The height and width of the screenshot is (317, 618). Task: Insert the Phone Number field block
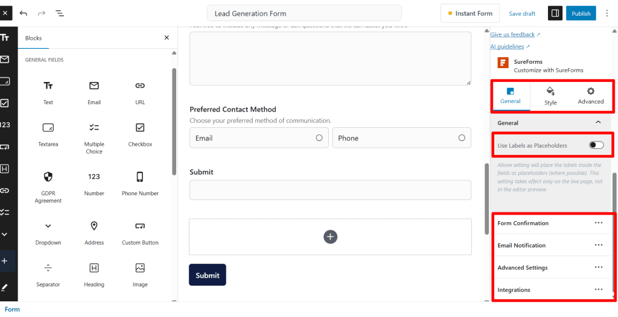(x=140, y=183)
